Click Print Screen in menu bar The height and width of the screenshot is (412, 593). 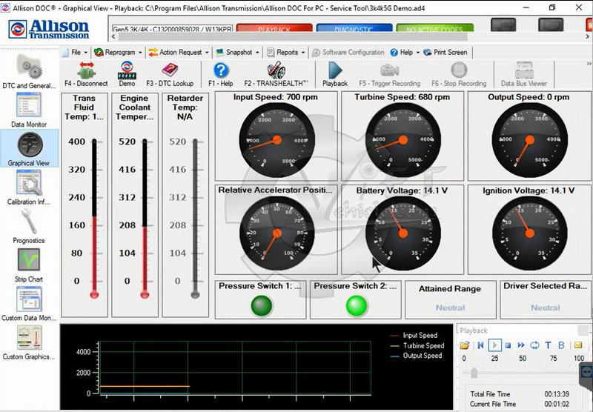click(x=446, y=52)
